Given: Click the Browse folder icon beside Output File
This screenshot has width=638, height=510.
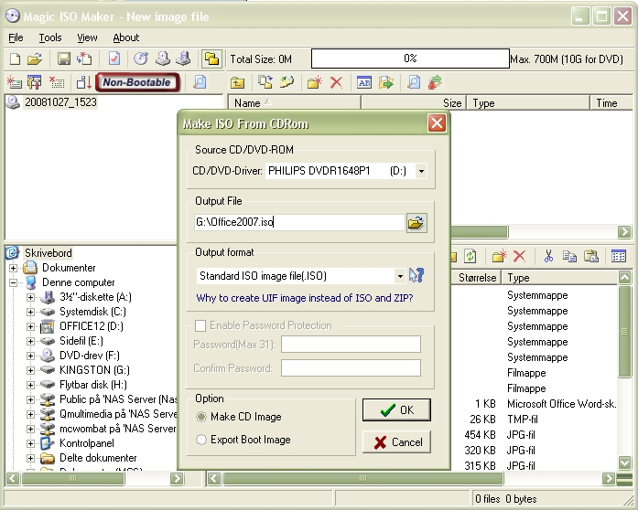Looking at the screenshot, I should pos(416,222).
